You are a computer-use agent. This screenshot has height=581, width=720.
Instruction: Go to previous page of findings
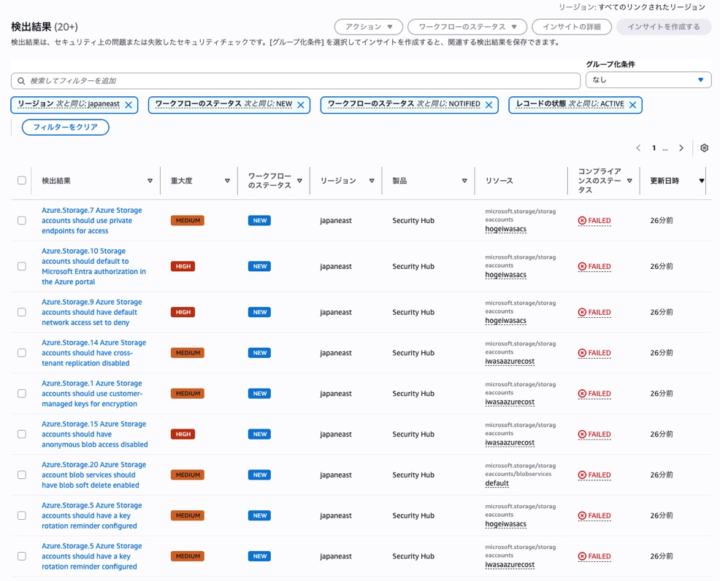(638, 148)
